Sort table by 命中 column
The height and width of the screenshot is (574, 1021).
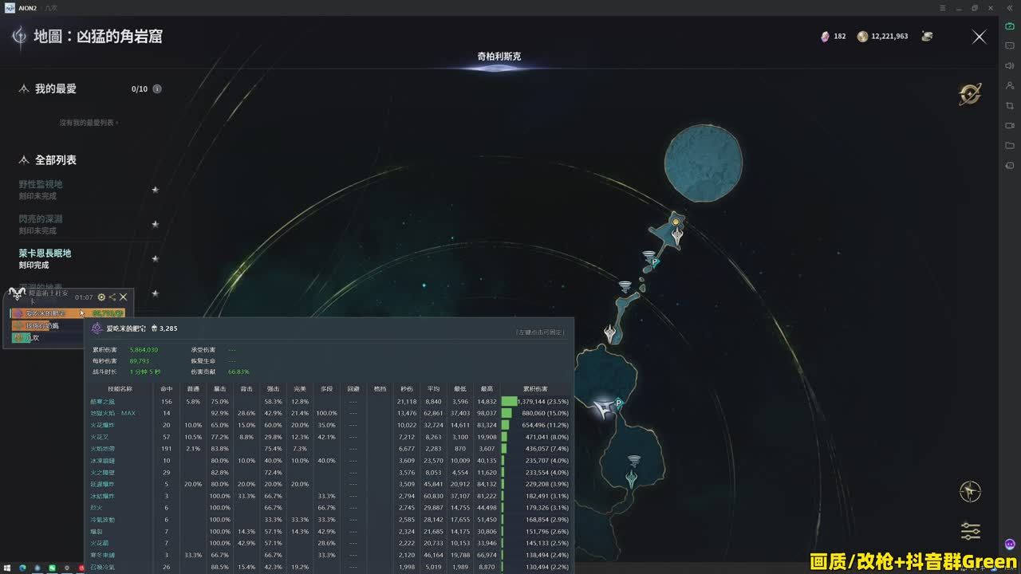pyautogui.click(x=167, y=389)
